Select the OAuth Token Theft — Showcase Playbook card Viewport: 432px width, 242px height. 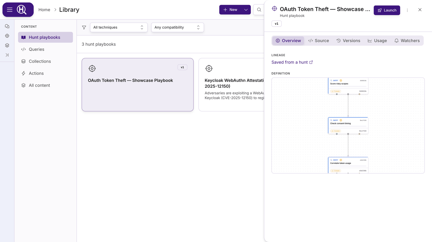138,85
